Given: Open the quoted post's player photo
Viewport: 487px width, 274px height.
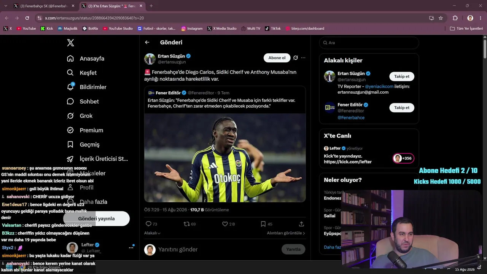Looking at the screenshot, I should (x=225, y=158).
